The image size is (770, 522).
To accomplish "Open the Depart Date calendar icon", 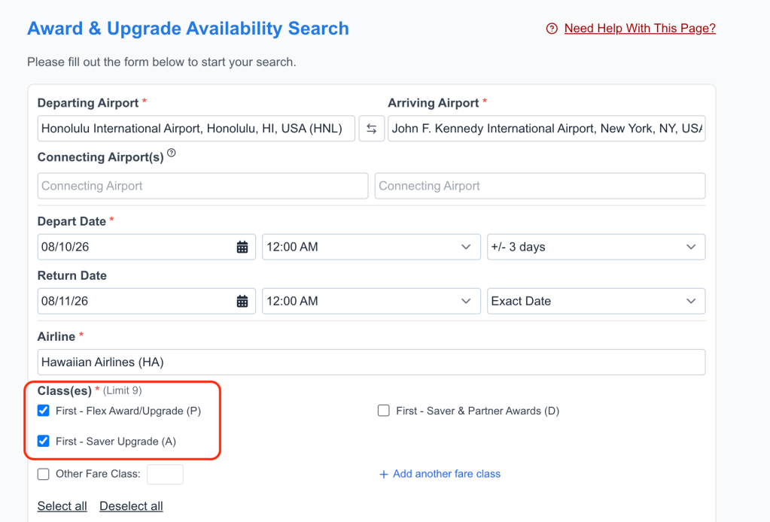I will pyautogui.click(x=242, y=247).
